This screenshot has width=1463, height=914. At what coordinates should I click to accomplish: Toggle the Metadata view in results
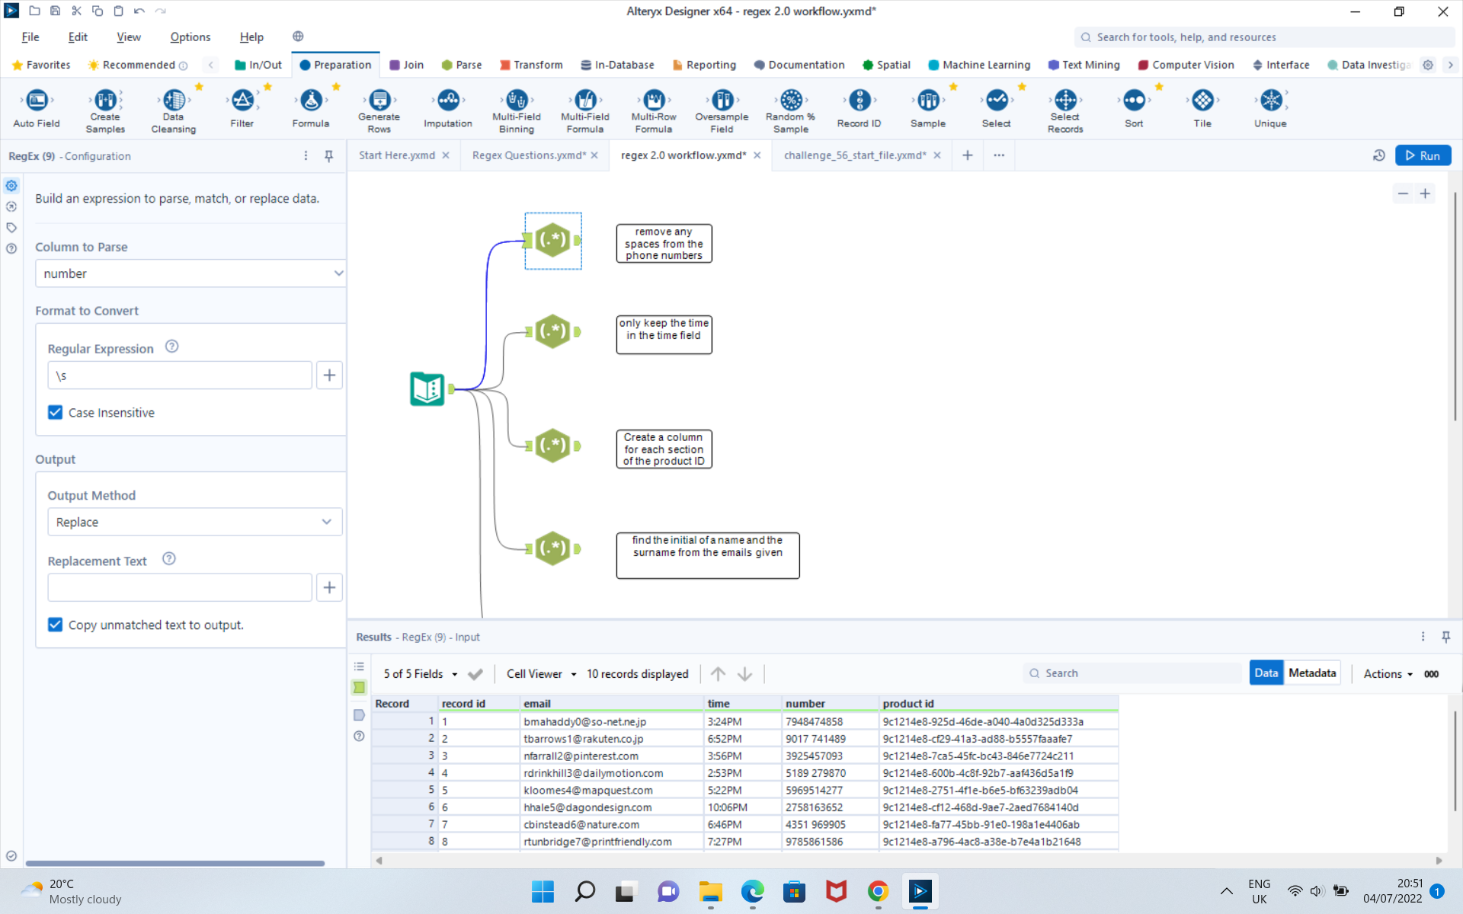pyautogui.click(x=1311, y=673)
